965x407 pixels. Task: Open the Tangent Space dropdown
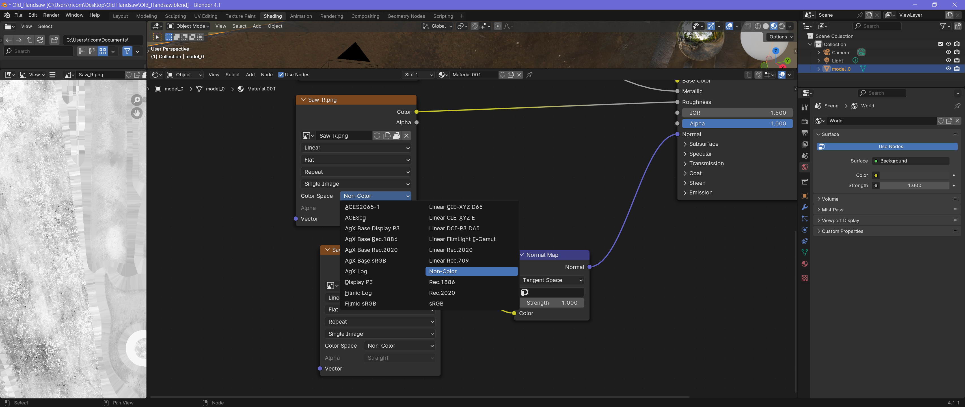click(552, 280)
